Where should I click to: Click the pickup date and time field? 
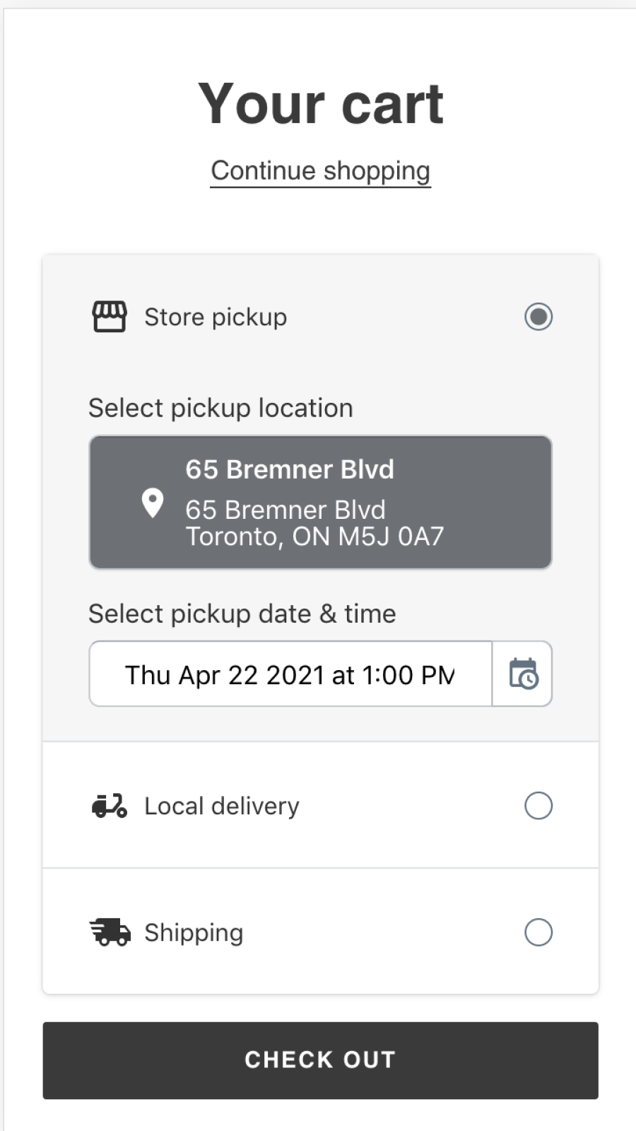[x=290, y=674]
